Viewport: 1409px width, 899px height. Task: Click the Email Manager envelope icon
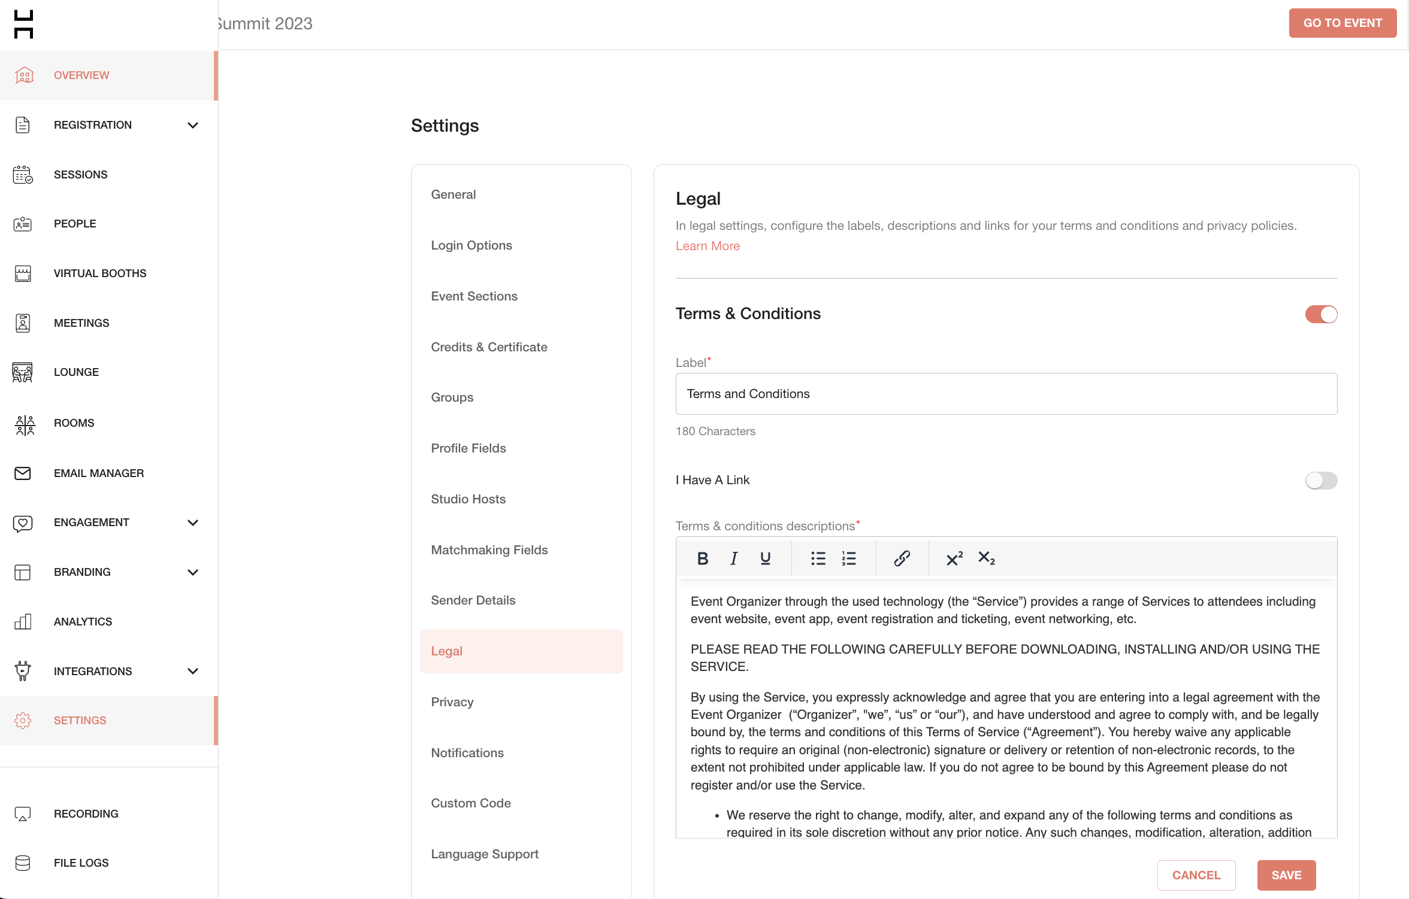23,473
